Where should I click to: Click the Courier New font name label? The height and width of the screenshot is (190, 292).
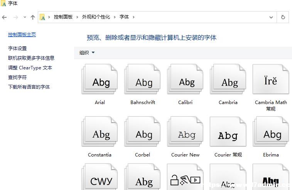(185, 155)
